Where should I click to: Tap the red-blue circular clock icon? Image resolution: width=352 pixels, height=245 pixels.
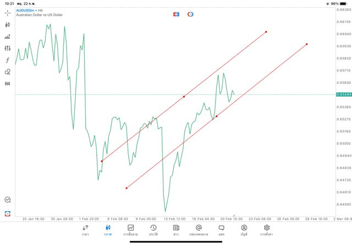[190, 14]
